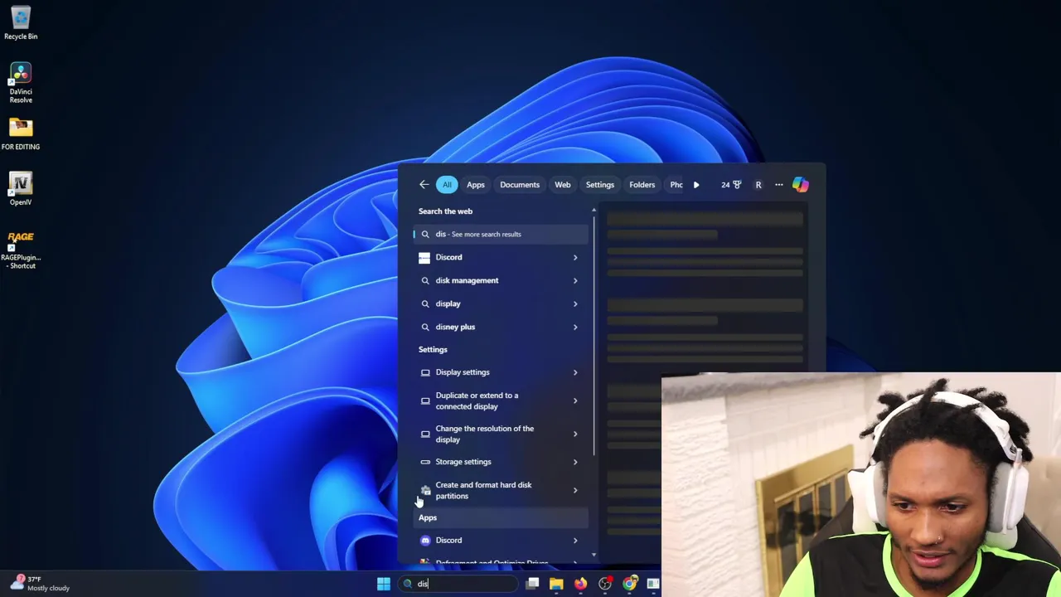Click the scroll up arrow of results list
This screenshot has width=1061, height=597.
[593, 210]
